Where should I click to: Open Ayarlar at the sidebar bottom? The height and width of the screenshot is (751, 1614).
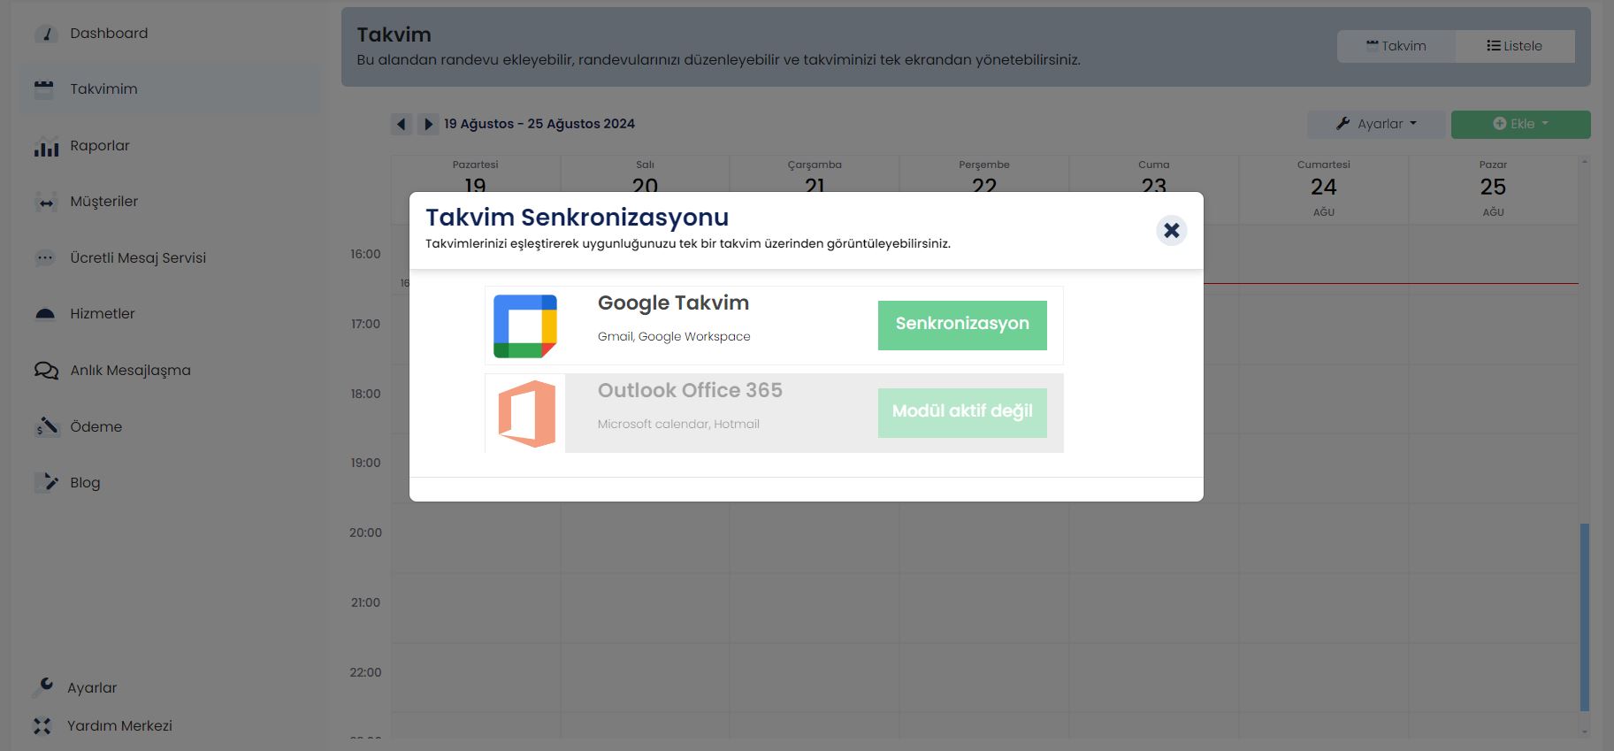92,688
